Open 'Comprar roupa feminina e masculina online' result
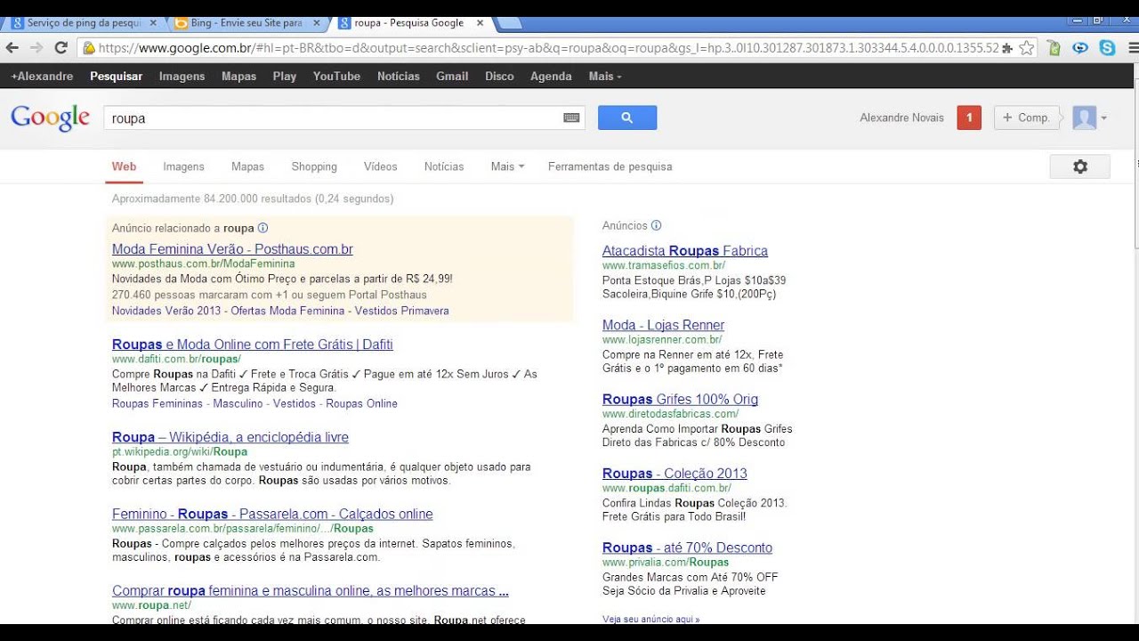1139x641 pixels. (x=311, y=591)
